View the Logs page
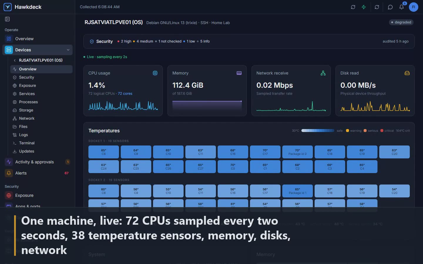This screenshot has width=423, height=264. click(41, 135)
